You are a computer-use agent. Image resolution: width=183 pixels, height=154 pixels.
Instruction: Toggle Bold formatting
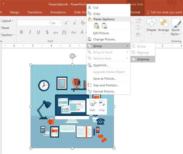(x=22, y=32)
